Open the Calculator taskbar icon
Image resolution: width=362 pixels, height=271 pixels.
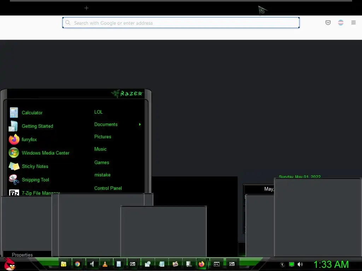(119, 264)
